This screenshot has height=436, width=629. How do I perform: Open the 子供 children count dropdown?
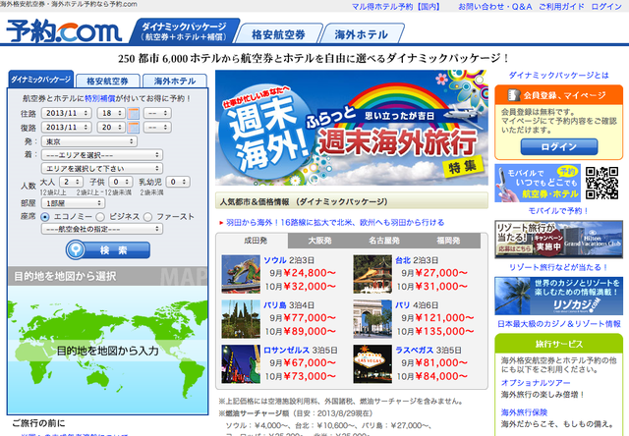pos(120,182)
